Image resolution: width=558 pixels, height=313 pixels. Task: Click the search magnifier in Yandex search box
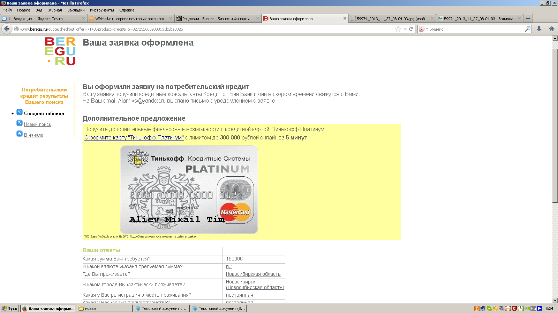click(x=528, y=29)
